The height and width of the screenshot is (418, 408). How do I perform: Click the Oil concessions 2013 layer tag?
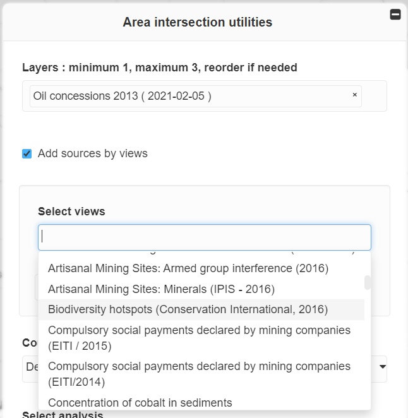click(x=122, y=96)
